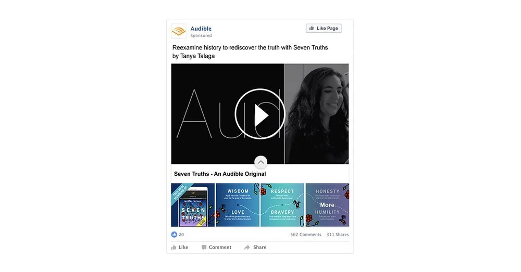Click the Share arrow icon

point(247,247)
